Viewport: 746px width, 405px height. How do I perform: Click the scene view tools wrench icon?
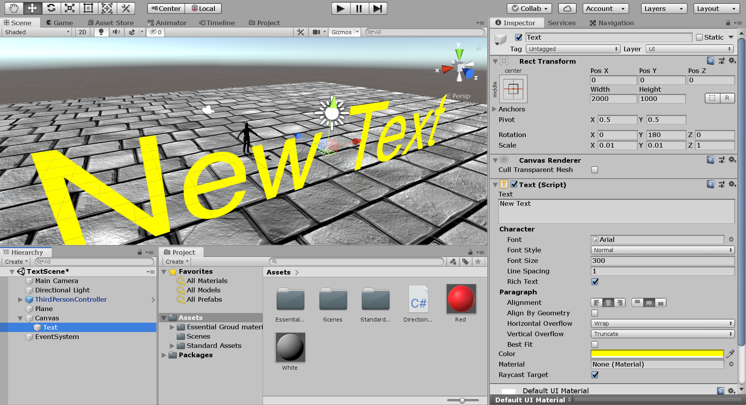pos(300,32)
